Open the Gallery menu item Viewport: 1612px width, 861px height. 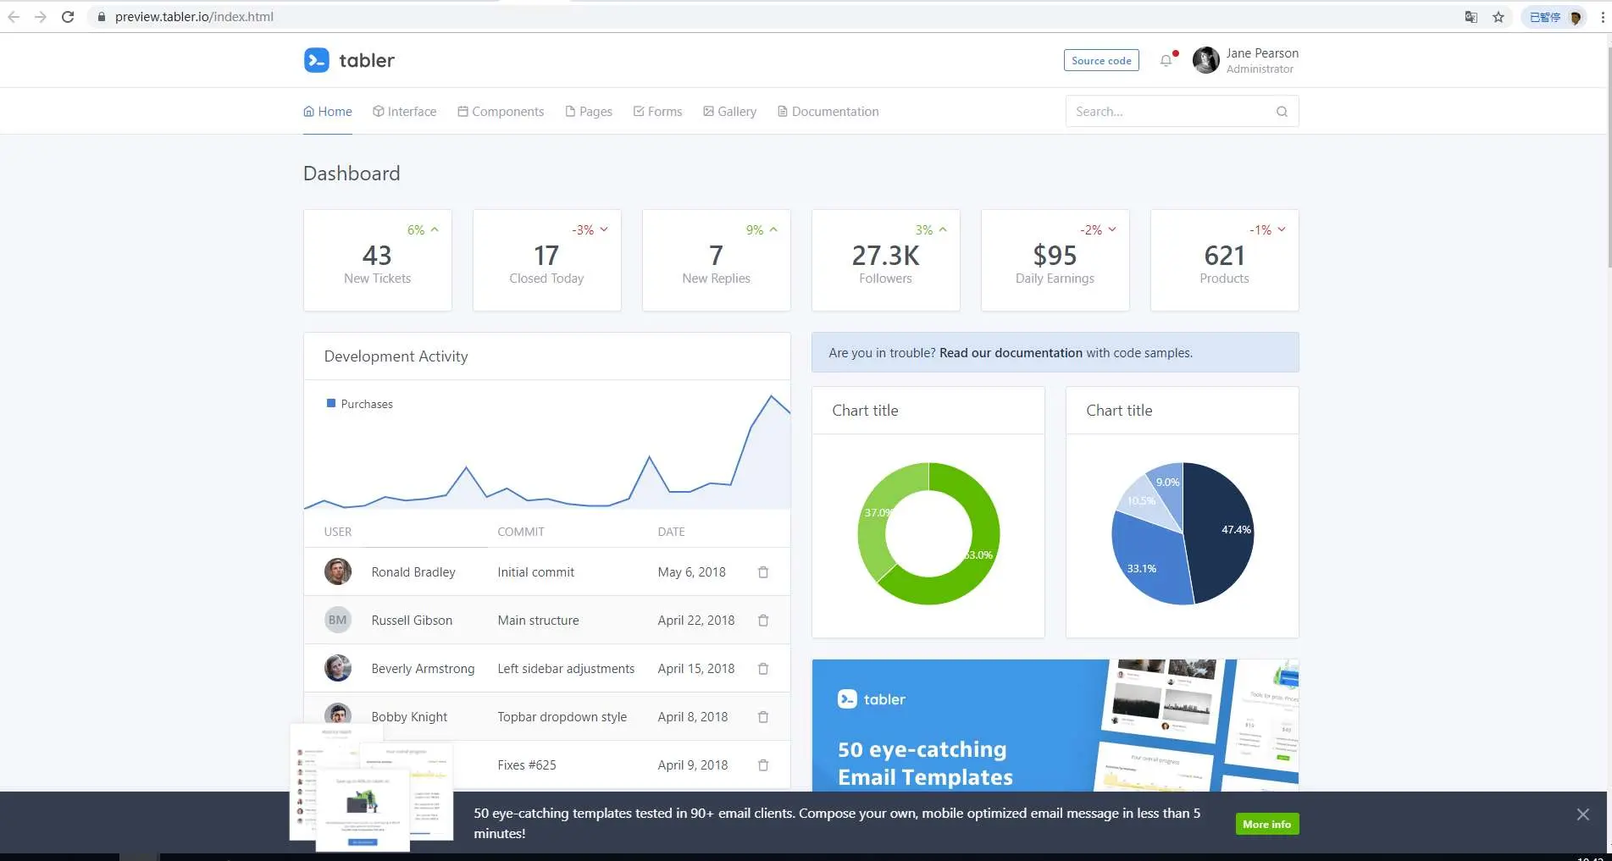[730, 112]
